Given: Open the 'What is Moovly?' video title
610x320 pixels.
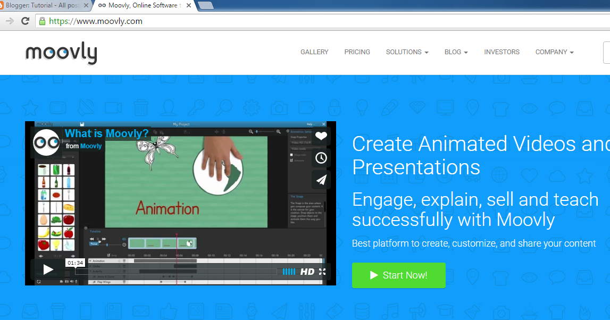Looking at the screenshot, I should [106, 133].
